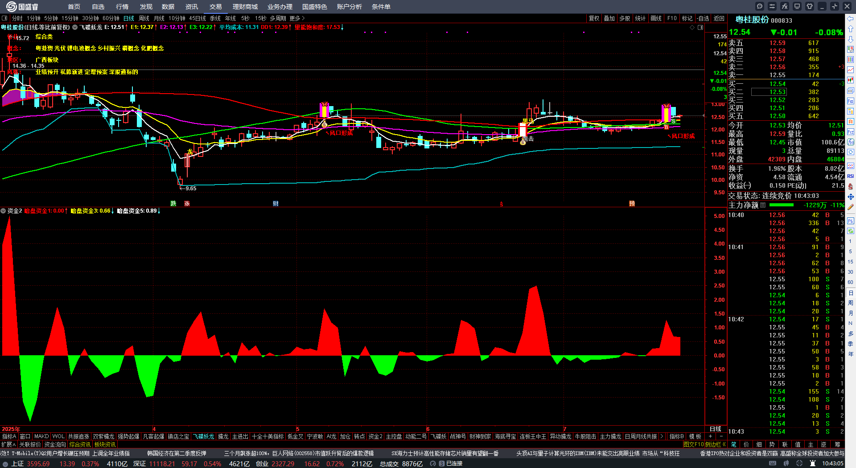Click the 筹 chip distribution tab
Screen dimensions: 856x468
837,444
